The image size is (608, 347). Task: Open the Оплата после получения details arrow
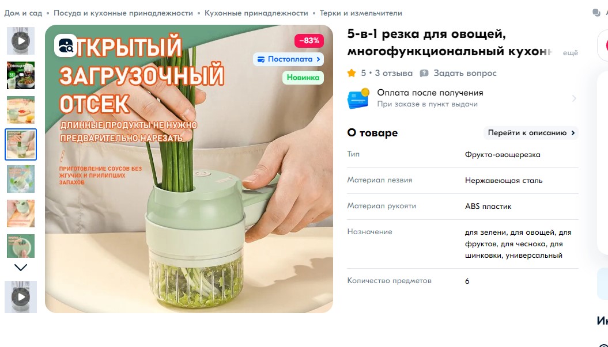(574, 98)
